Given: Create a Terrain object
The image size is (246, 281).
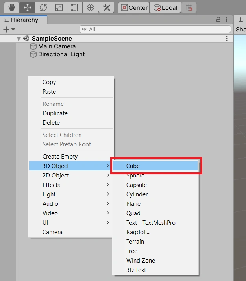Looking at the screenshot, I should pyautogui.click(x=155, y=242).
